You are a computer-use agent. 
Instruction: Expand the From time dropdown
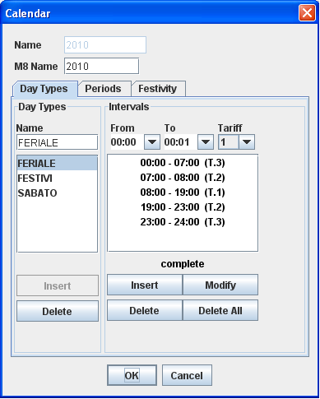coord(152,142)
